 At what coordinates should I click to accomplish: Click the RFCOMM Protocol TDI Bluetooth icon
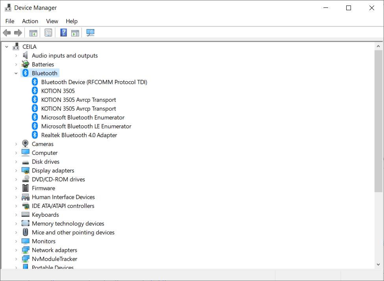35,82
